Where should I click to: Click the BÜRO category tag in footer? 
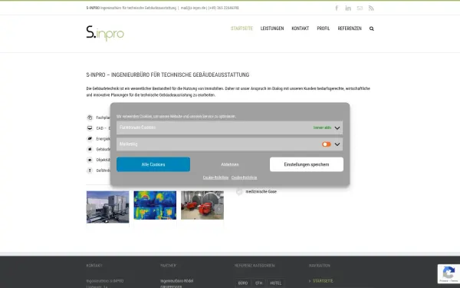[242, 283]
